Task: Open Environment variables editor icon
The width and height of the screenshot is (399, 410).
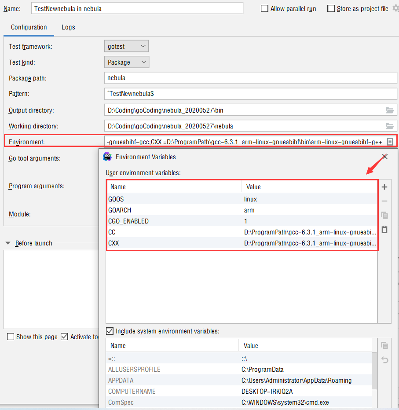Action: click(390, 142)
